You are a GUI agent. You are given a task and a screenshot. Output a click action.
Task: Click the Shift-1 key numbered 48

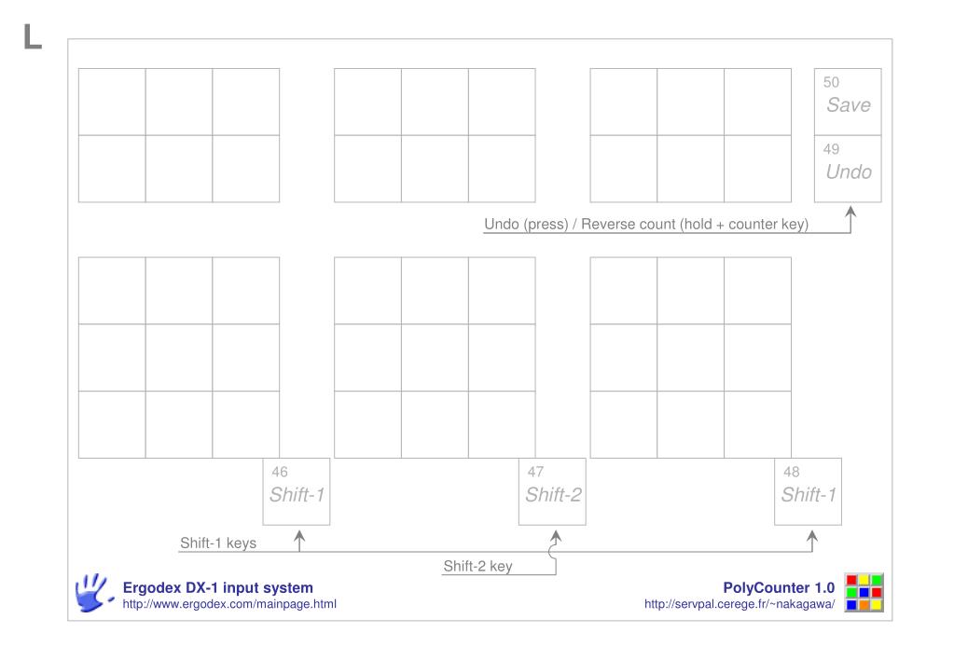coord(808,491)
